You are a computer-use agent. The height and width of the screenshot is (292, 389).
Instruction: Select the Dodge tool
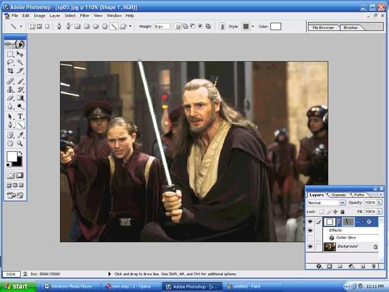click(20, 106)
